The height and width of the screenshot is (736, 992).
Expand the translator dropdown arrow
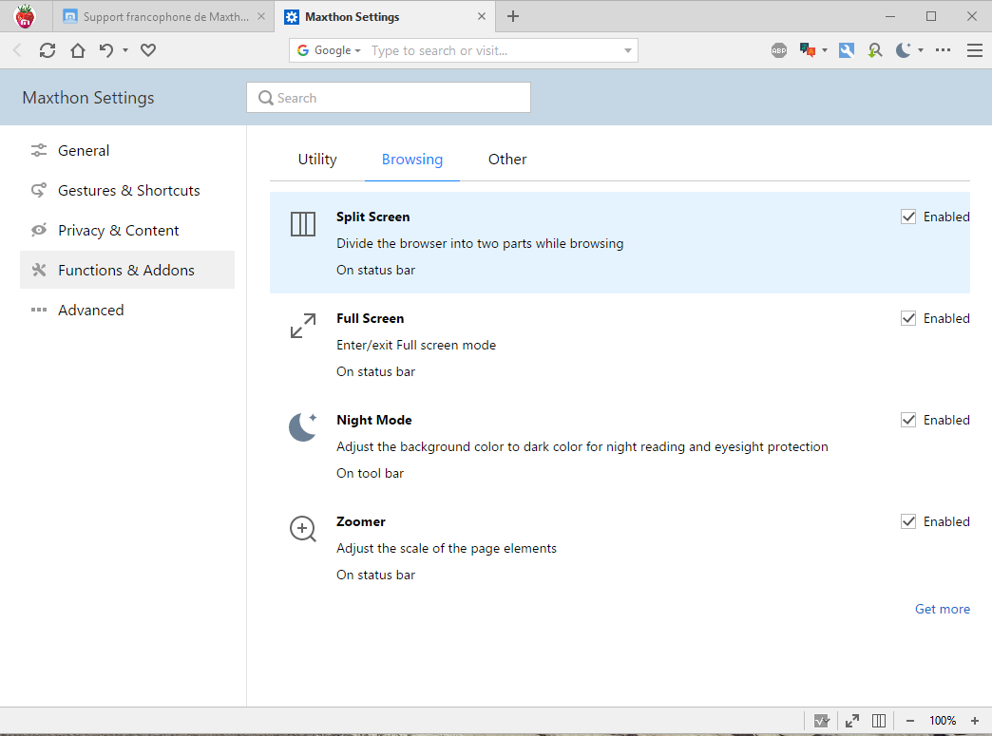click(825, 50)
